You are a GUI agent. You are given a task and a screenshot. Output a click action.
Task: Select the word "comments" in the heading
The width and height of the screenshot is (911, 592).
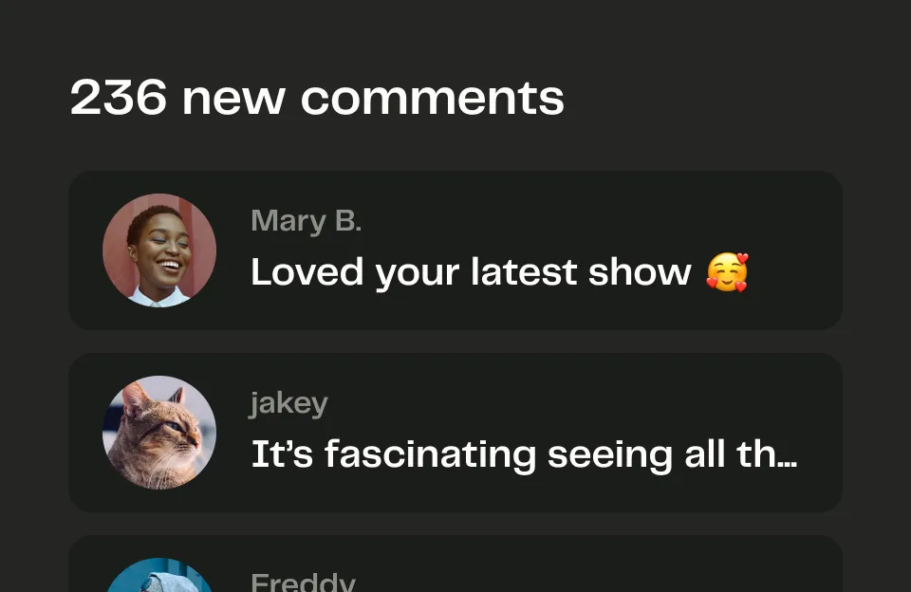tap(433, 99)
